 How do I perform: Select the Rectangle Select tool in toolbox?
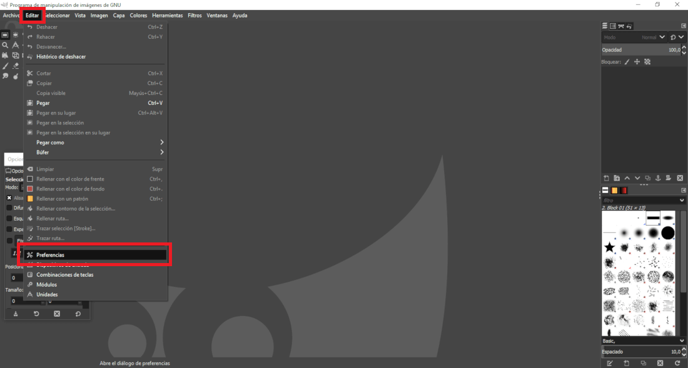pos(5,35)
